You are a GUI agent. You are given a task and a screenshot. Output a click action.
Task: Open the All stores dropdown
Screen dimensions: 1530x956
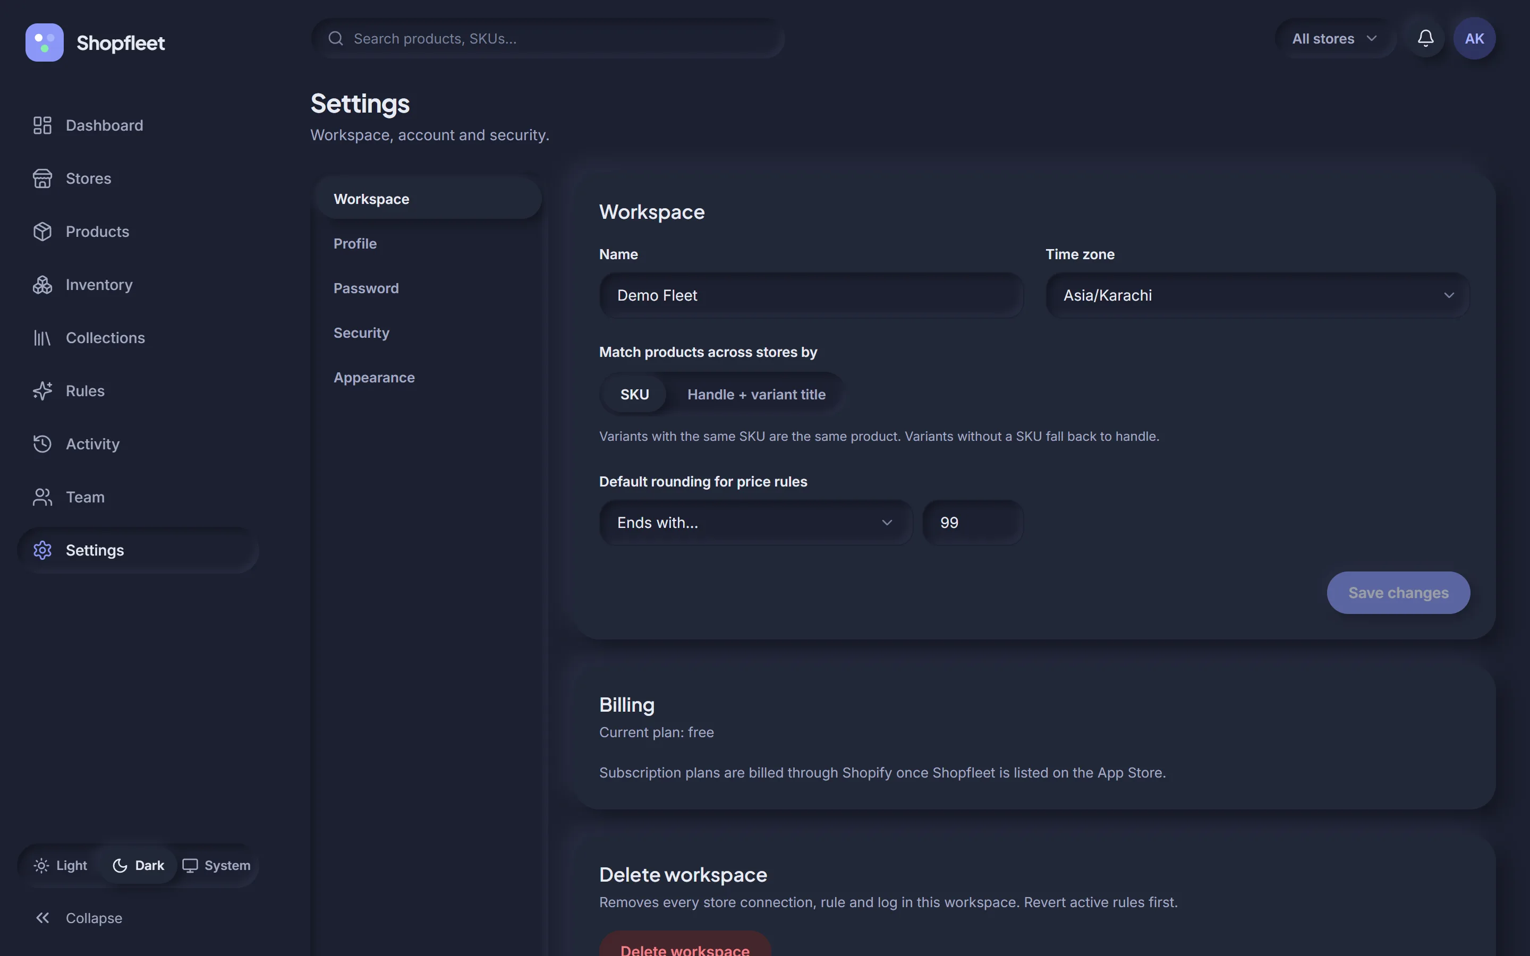[x=1334, y=39]
